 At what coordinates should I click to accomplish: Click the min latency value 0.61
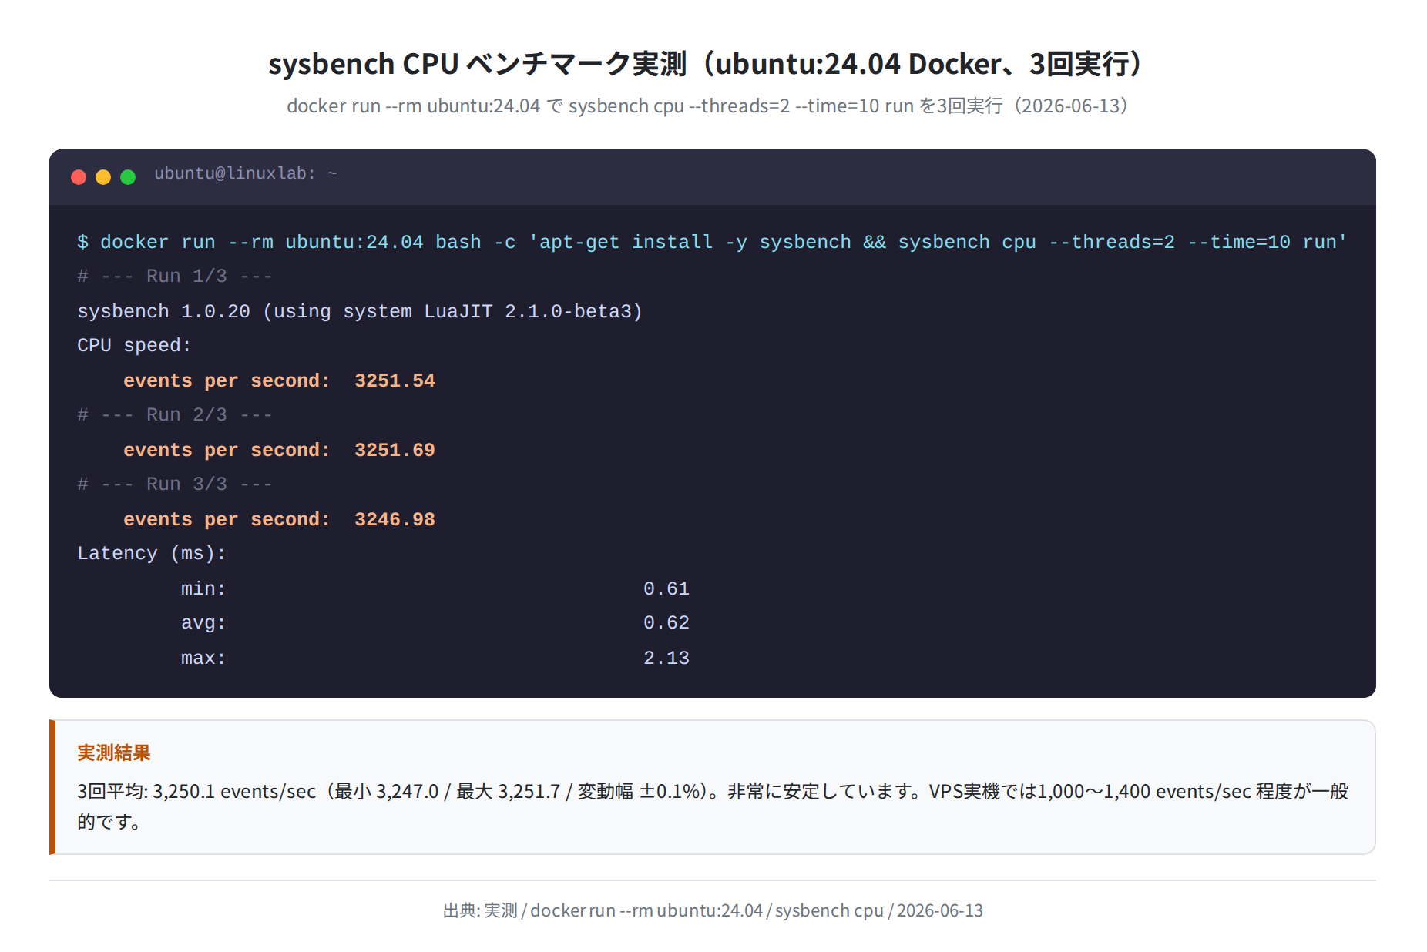(x=666, y=588)
